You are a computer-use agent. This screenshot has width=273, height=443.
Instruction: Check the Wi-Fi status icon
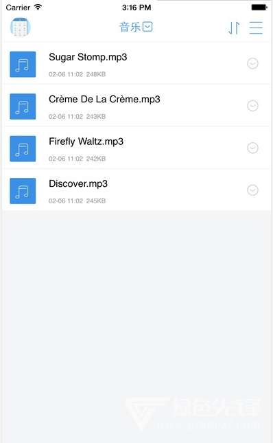38,7
